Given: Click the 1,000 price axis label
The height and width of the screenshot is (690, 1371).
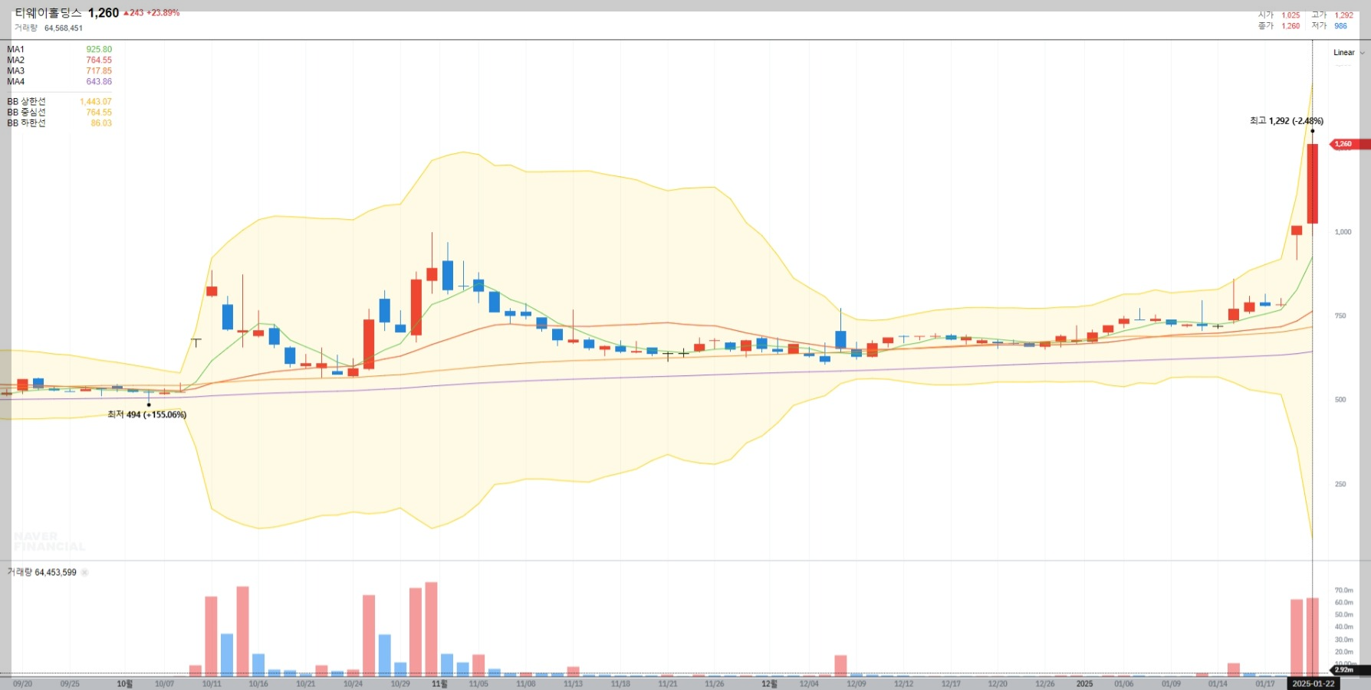Looking at the screenshot, I should click(1343, 232).
